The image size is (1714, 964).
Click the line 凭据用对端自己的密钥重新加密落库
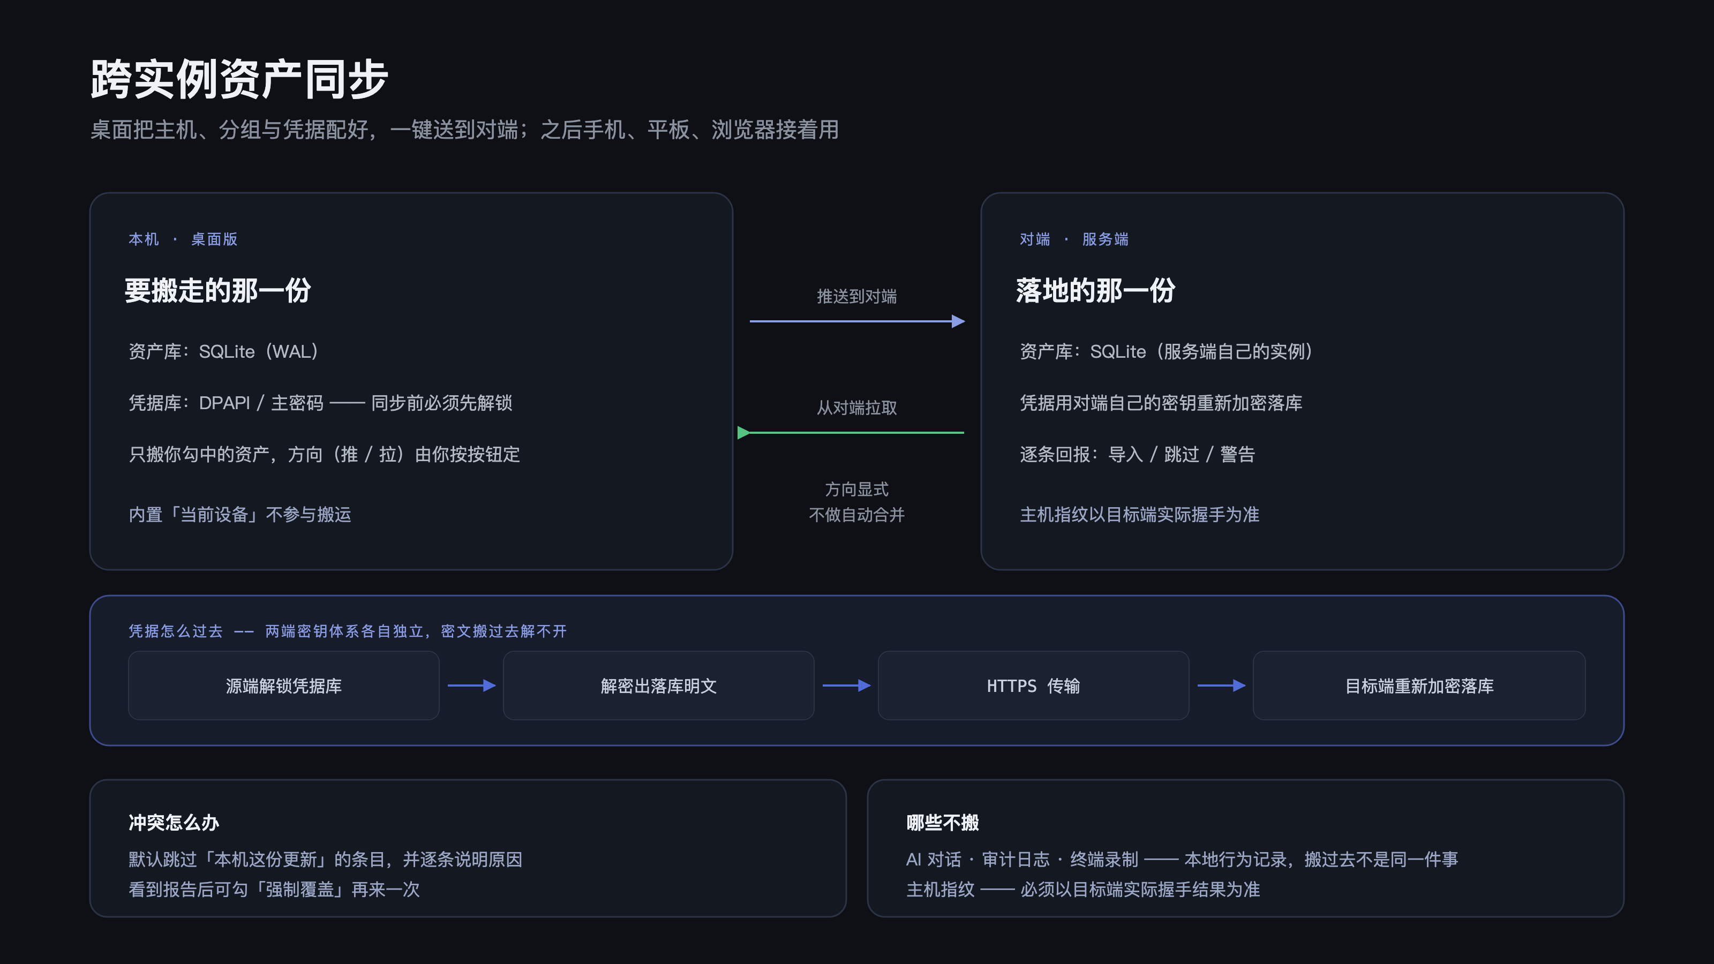(x=1161, y=403)
